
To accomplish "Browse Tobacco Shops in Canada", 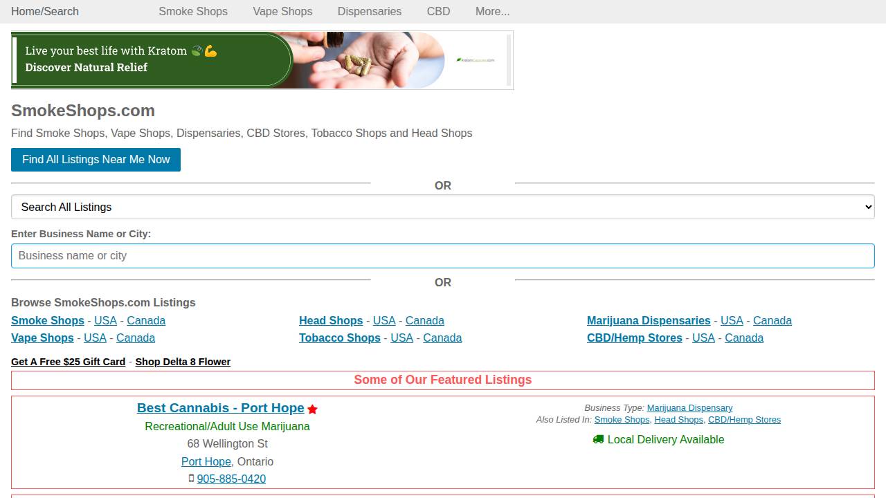I will click(442, 338).
